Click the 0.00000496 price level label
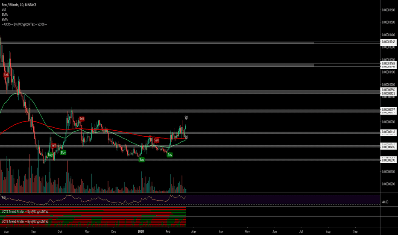Image resolution: width=398 pixels, height=235 pixels. click(388, 147)
